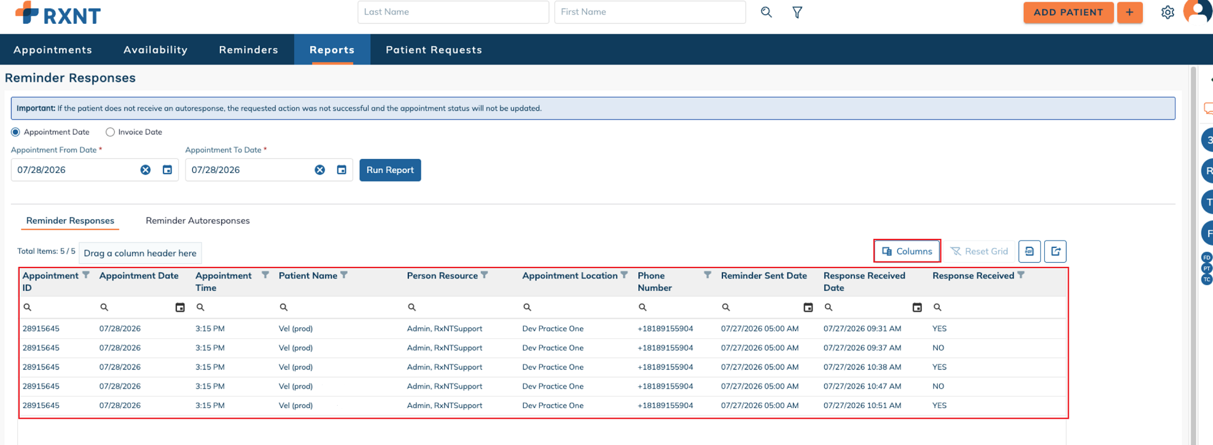Click the share arrow export icon in grid toolbar
1213x445 pixels.
(x=1055, y=251)
